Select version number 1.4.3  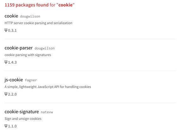coord(12,62)
